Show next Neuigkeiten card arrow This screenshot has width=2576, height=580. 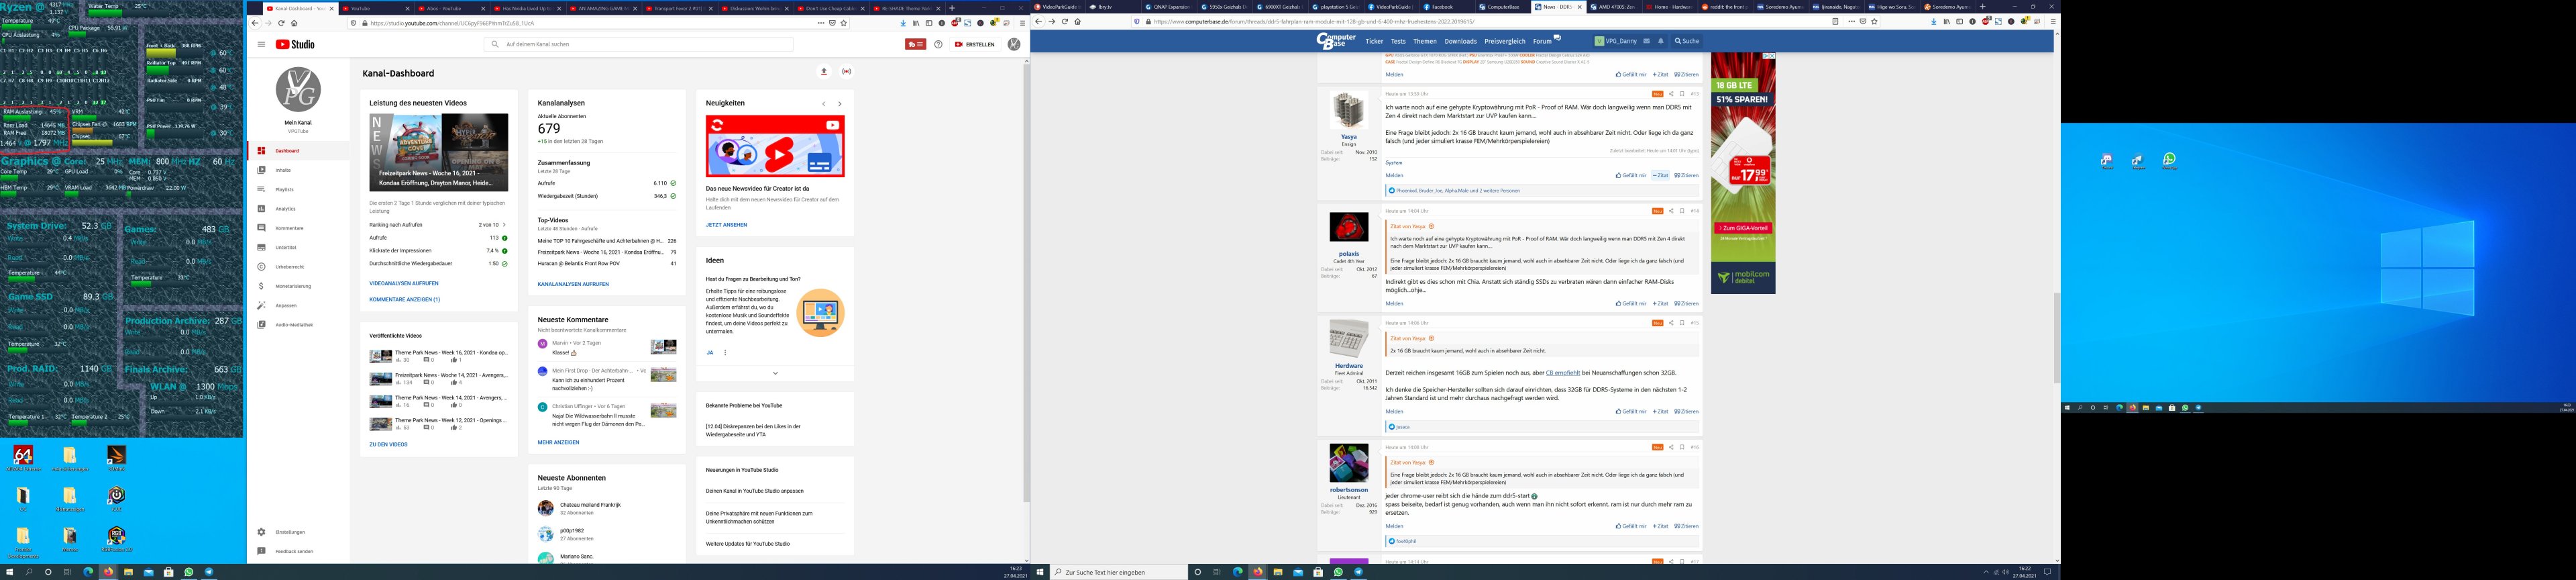pos(840,104)
